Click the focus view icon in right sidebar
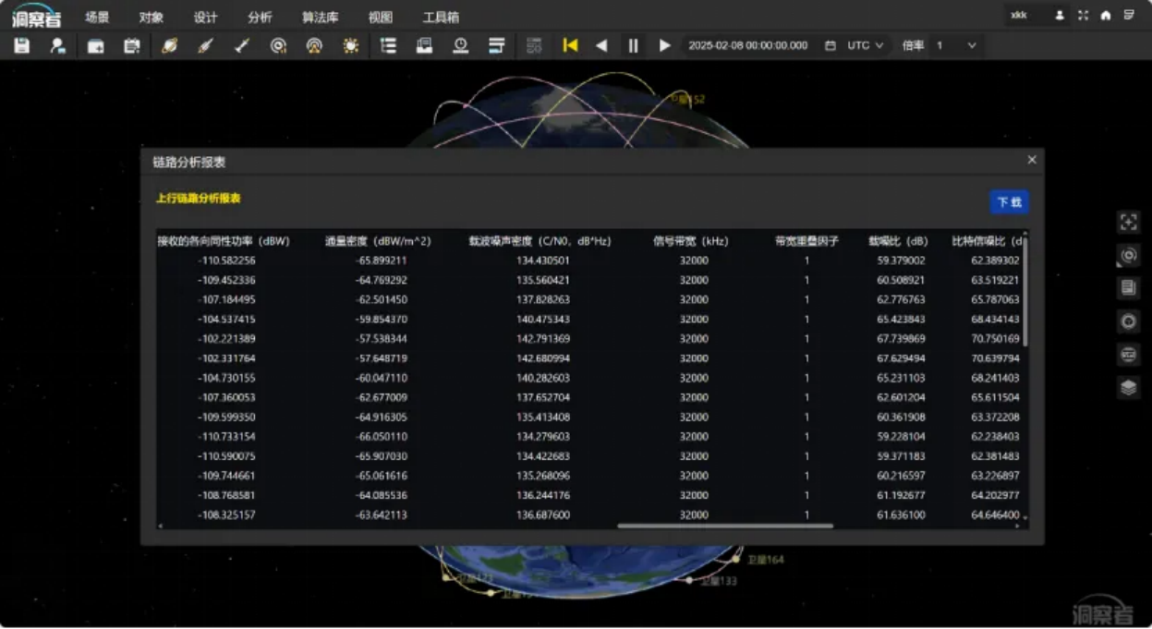This screenshot has height=629, width=1152. click(1128, 222)
